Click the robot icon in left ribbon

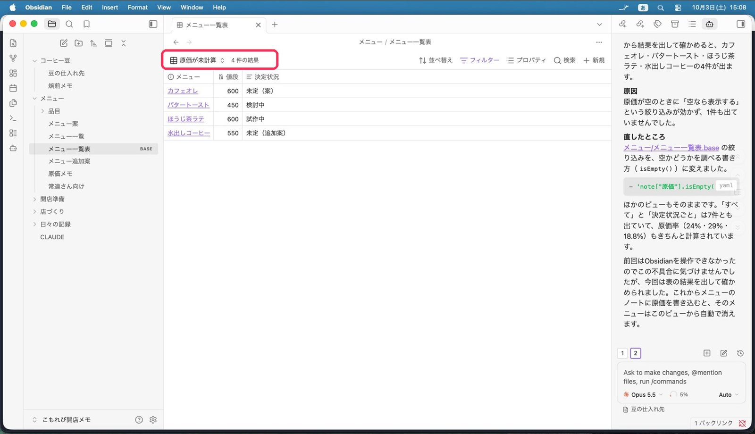pyautogui.click(x=13, y=148)
